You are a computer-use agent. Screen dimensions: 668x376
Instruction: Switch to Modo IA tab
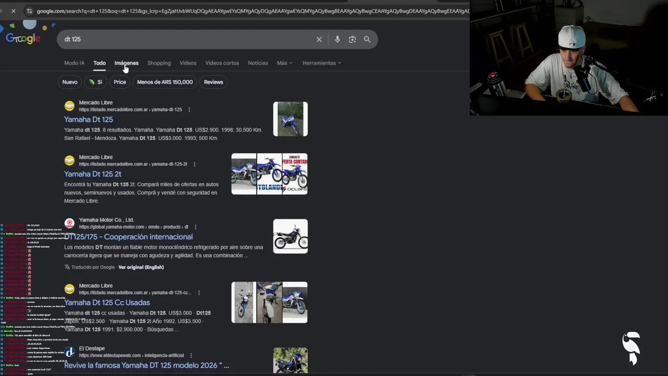pos(74,63)
